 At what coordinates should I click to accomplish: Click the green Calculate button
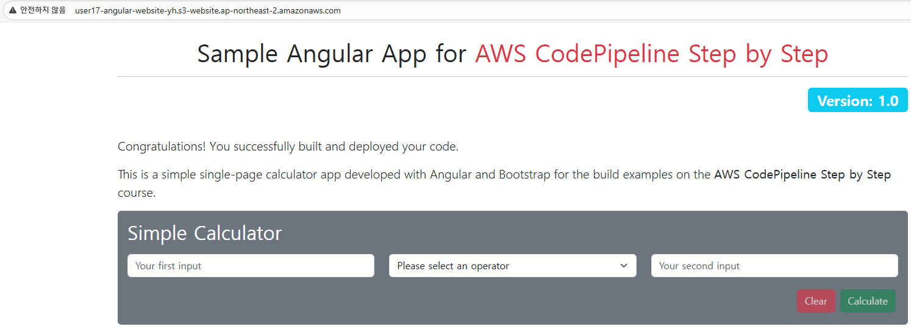click(x=868, y=301)
